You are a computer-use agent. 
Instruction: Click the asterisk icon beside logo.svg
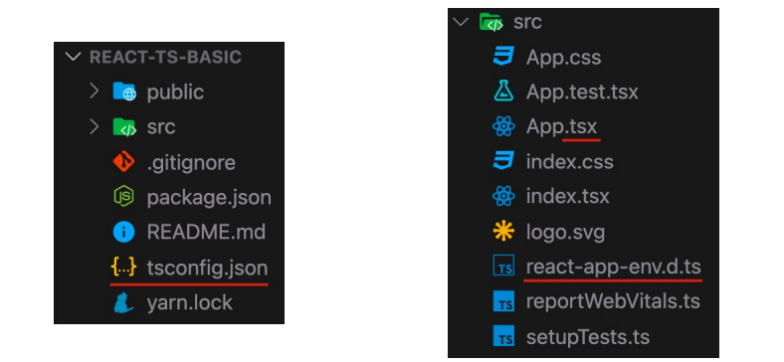coord(503,232)
